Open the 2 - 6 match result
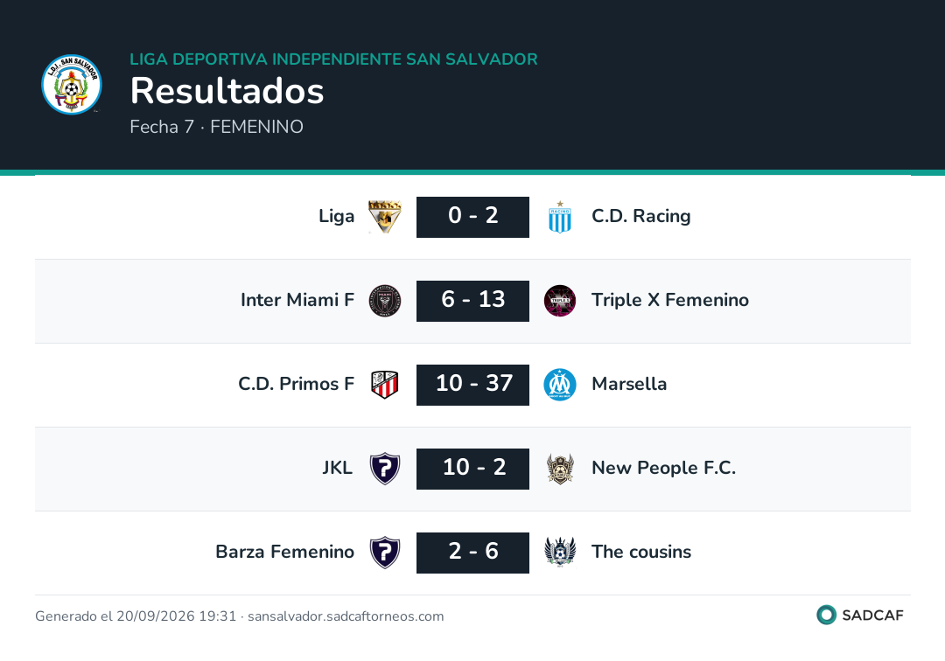Viewport: 945px width, 661px height. coord(472,553)
